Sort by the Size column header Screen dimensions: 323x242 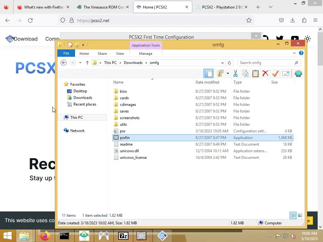point(274,82)
